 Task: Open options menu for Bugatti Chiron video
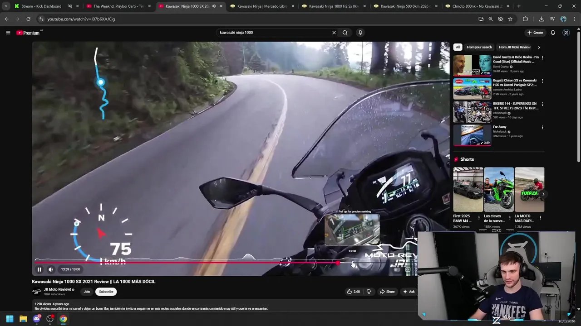click(x=542, y=81)
